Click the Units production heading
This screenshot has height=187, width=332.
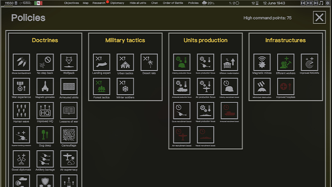point(205,40)
